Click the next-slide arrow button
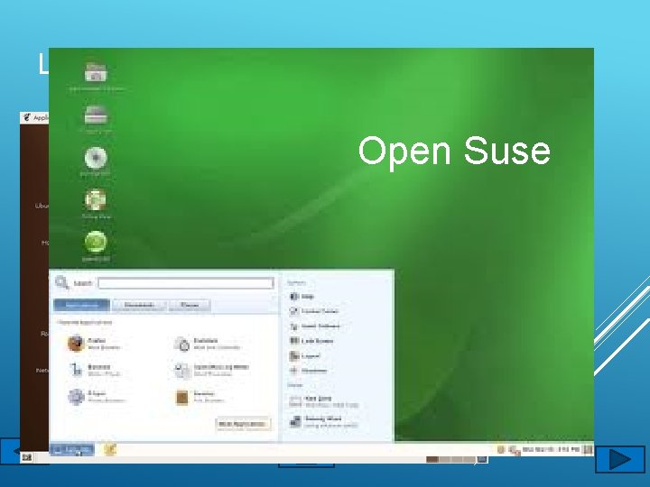This screenshot has width=650, height=487. [620, 459]
